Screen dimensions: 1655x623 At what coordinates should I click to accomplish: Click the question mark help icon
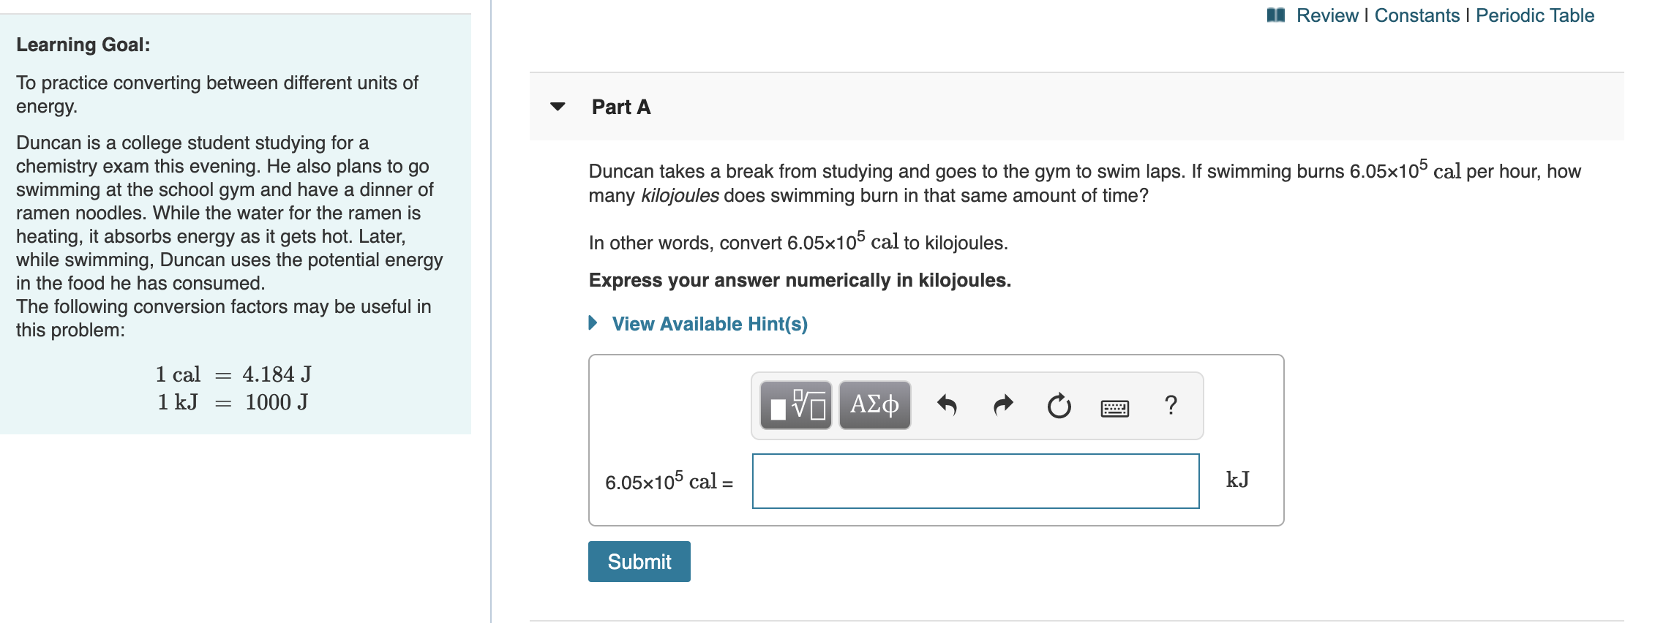click(x=1171, y=404)
